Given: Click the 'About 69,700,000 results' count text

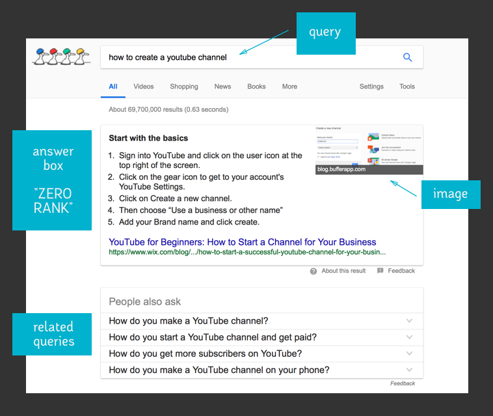Looking at the screenshot, I should click(x=168, y=109).
